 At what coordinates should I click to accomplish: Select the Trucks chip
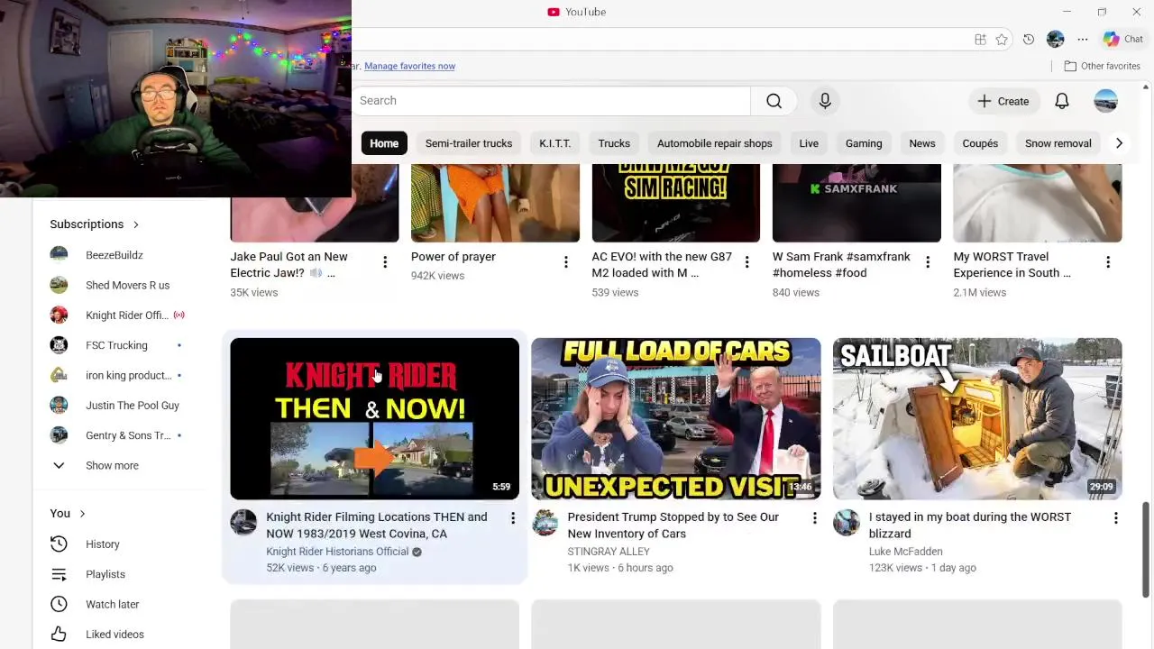[x=614, y=143]
